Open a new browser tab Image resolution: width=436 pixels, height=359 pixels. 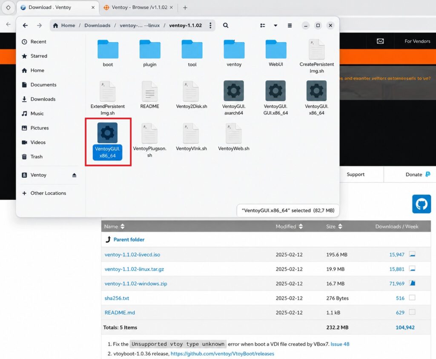(x=185, y=8)
